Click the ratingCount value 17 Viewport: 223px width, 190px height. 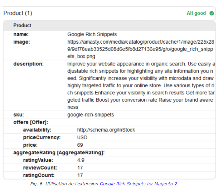click(x=80, y=175)
